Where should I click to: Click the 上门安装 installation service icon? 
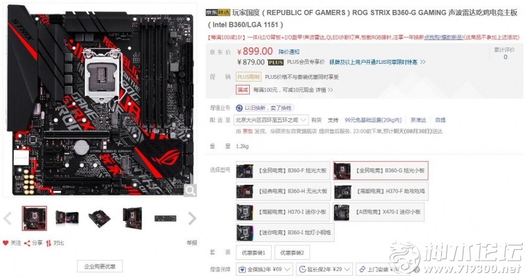click(x=362, y=269)
